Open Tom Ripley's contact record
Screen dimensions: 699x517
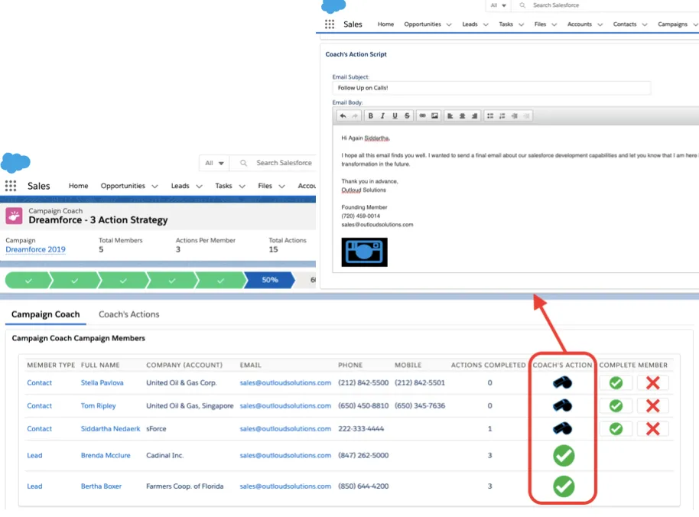98,405
